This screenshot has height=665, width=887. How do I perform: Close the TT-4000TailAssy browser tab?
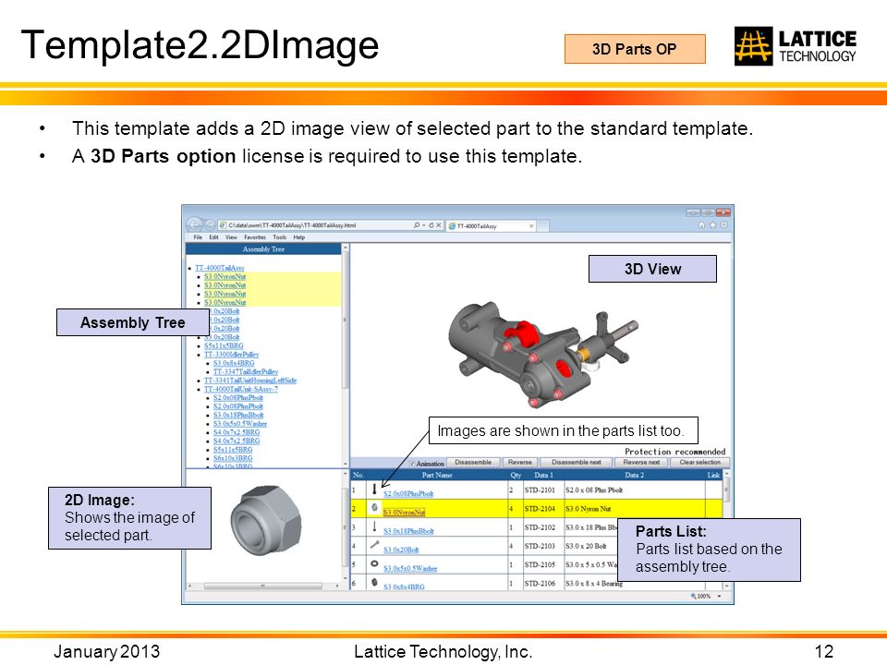pyautogui.click(x=531, y=225)
